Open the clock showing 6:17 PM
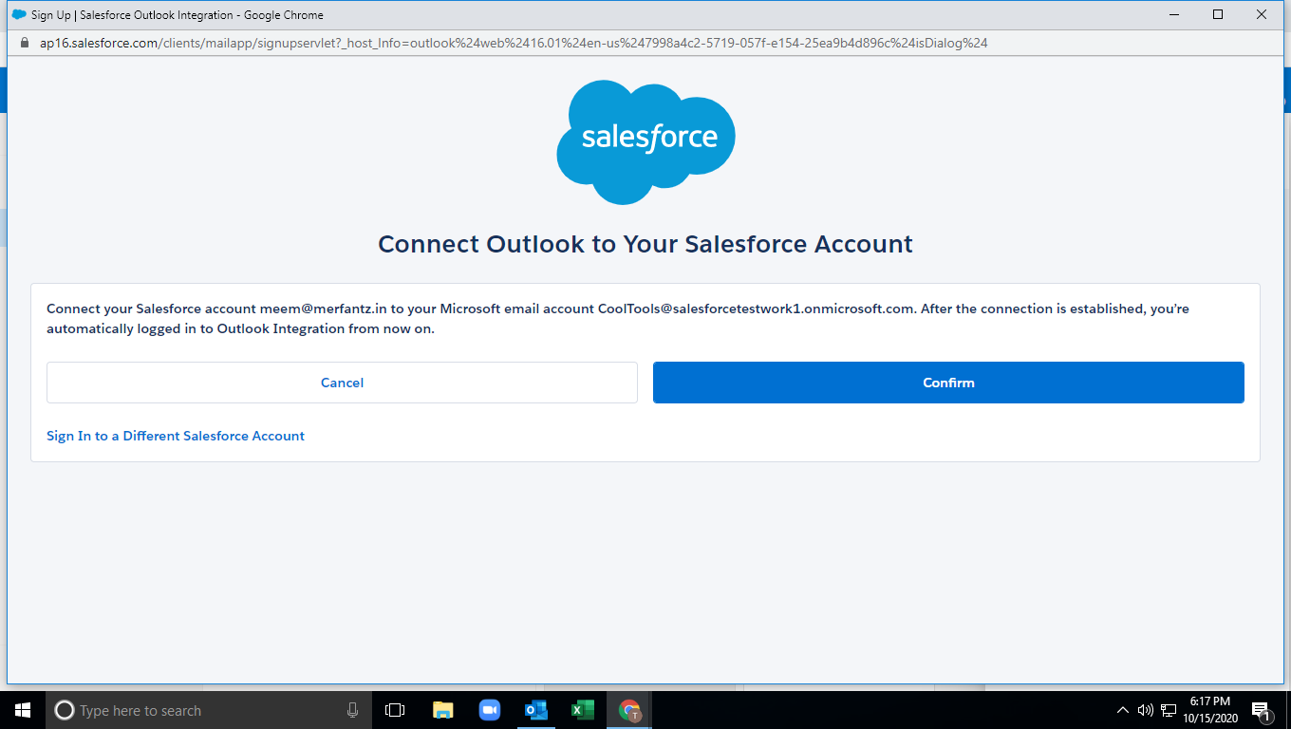The height and width of the screenshot is (729, 1291). coord(1209,710)
